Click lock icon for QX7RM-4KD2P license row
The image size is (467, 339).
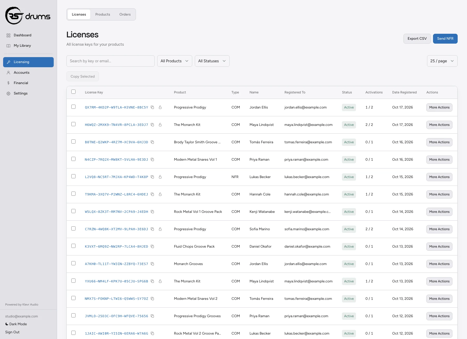click(x=160, y=107)
